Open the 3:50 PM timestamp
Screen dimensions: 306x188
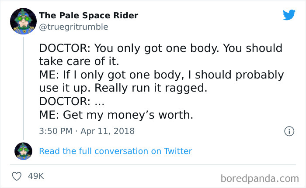click(x=56, y=131)
